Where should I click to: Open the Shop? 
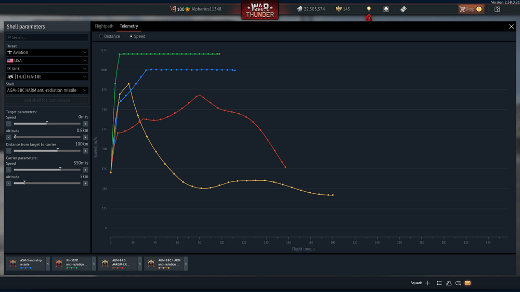471,9
